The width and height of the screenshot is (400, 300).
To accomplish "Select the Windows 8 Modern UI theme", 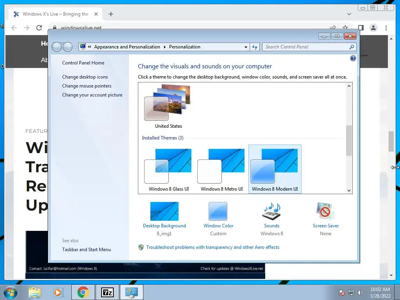I will 275,170.
